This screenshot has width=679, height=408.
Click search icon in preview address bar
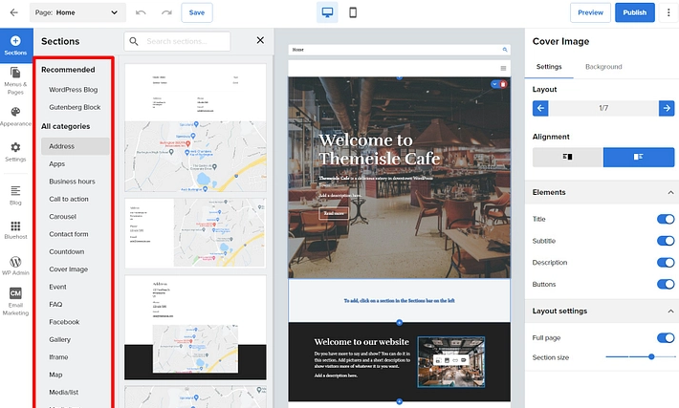tap(505, 50)
